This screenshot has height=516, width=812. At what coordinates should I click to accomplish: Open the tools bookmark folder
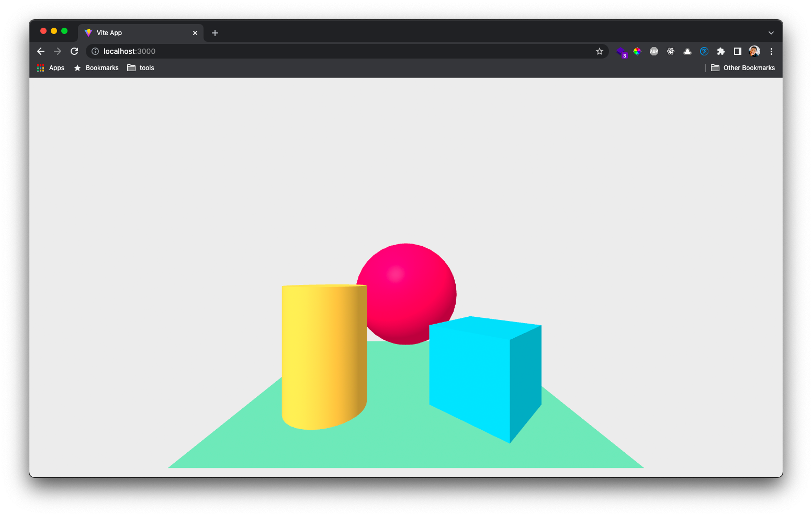coord(141,68)
